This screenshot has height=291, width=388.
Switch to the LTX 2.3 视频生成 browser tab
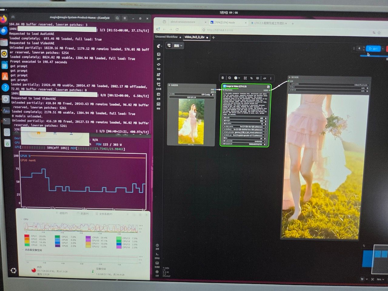coord(269,23)
